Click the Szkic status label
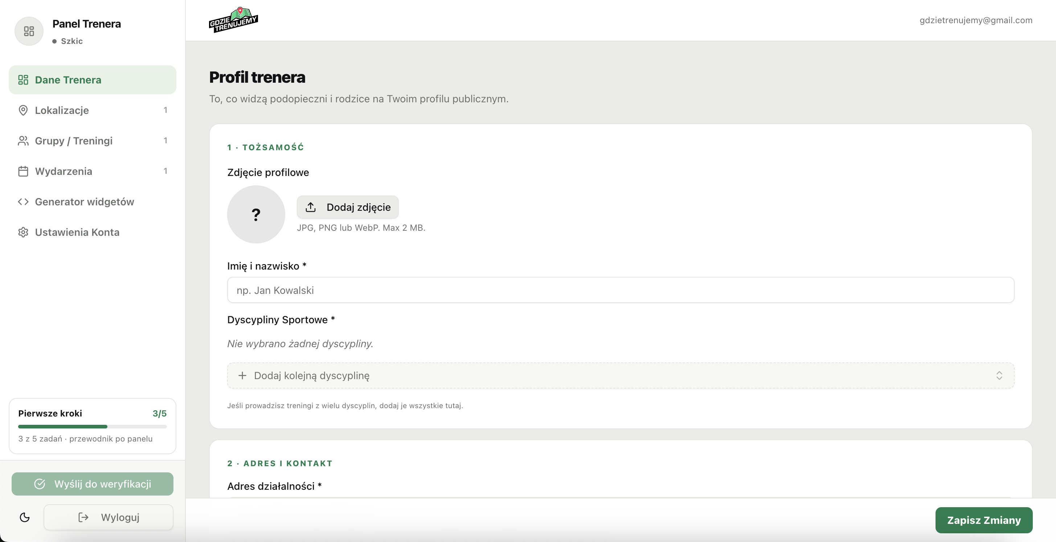The width and height of the screenshot is (1056, 542). coord(72,41)
